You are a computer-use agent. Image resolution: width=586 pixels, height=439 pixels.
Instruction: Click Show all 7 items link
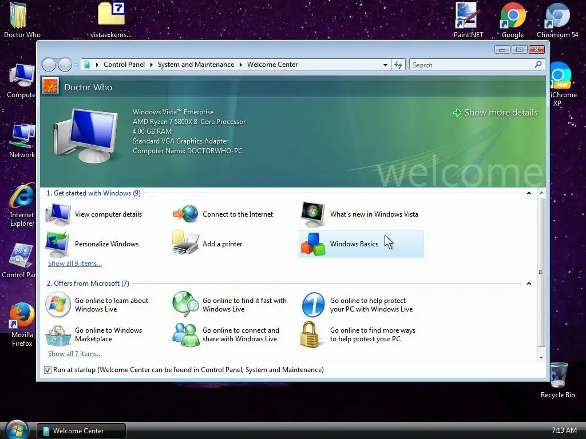tap(75, 354)
